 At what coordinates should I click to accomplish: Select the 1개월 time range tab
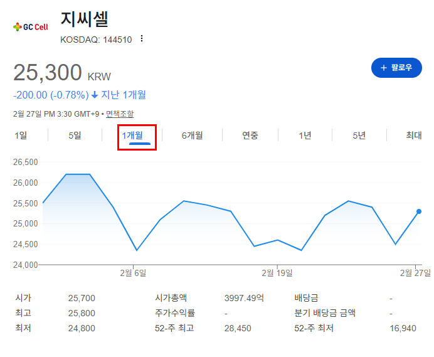(x=132, y=136)
